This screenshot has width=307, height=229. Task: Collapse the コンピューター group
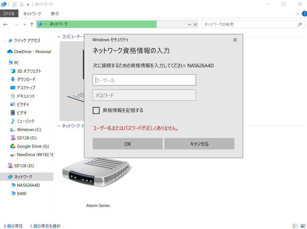pyautogui.click(x=59, y=37)
